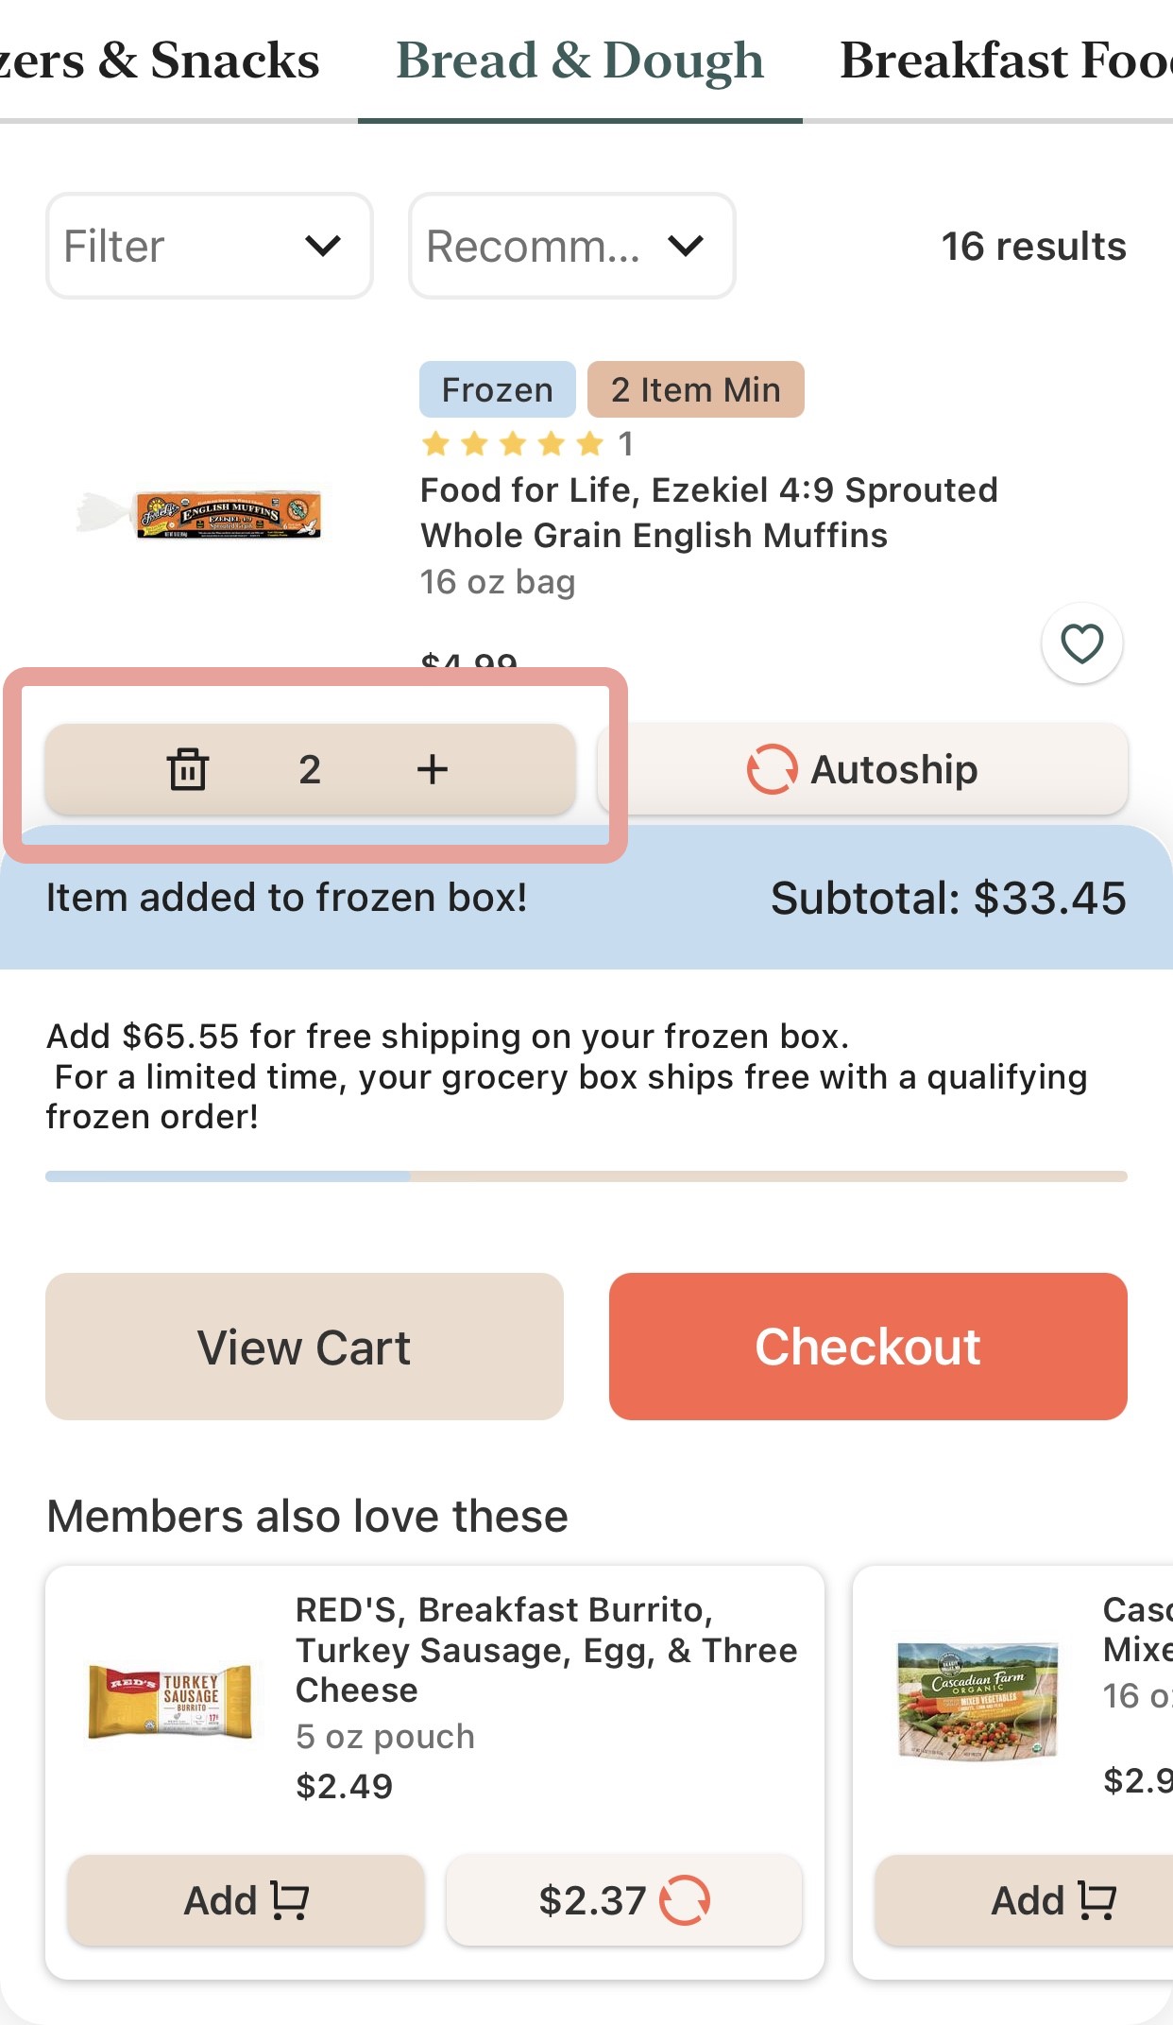Click the Autoship refresh icon for English Muffins
This screenshot has height=2025, width=1173.
pos(769,769)
